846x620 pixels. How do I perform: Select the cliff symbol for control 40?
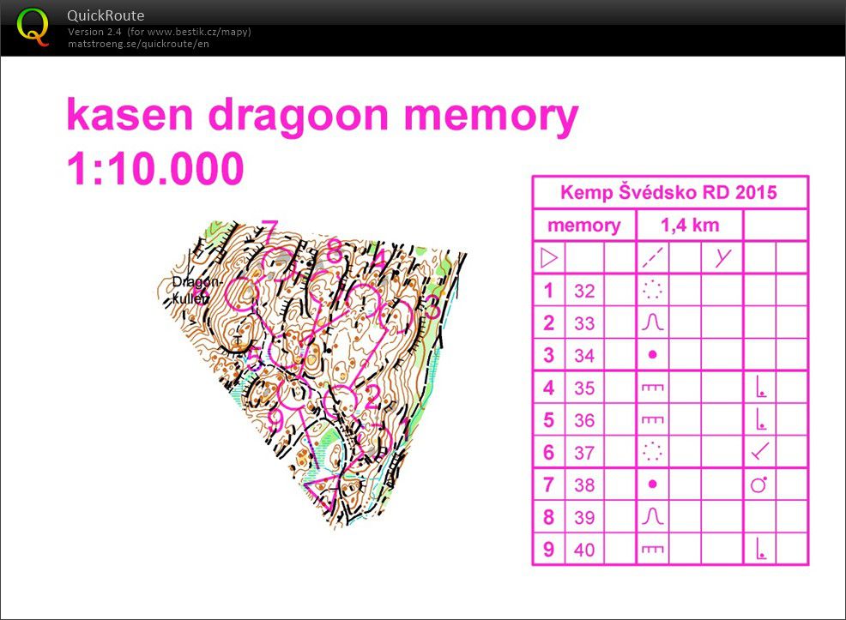pos(652,550)
